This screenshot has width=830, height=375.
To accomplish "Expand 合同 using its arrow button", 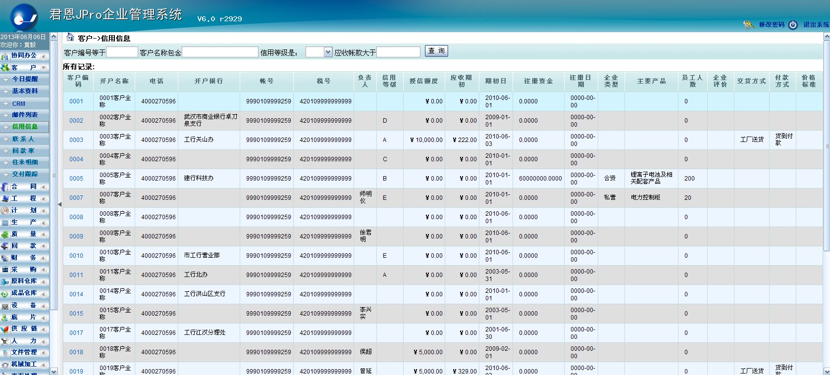I will [x=44, y=187].
